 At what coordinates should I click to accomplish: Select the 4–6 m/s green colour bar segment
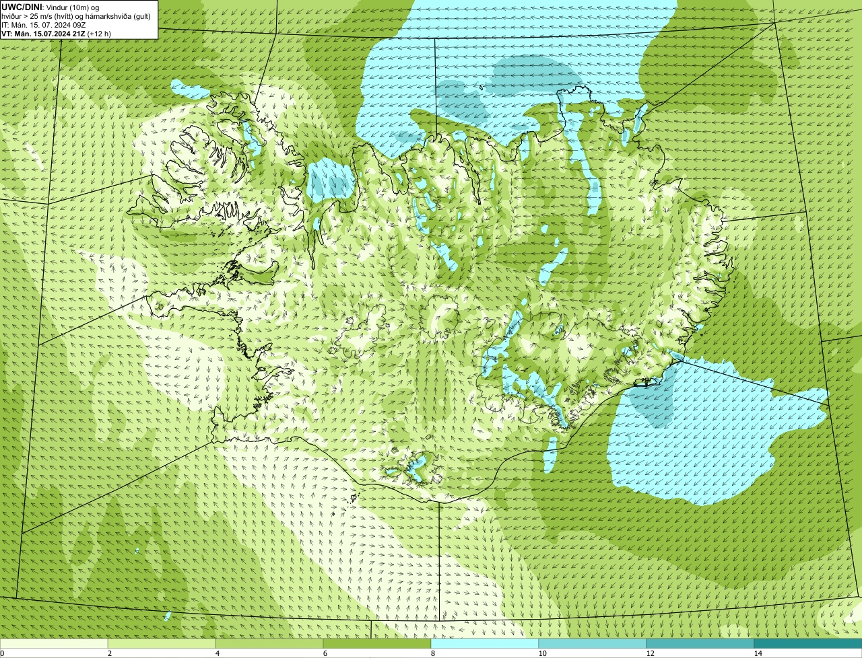click(x=269, y=643)
